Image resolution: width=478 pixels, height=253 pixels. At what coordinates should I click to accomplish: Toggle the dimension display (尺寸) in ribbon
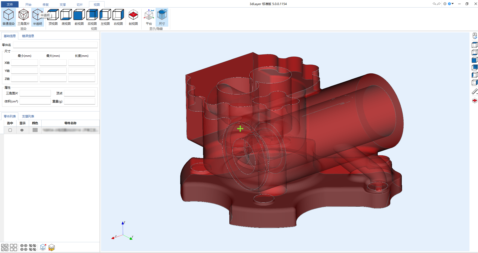162,17
